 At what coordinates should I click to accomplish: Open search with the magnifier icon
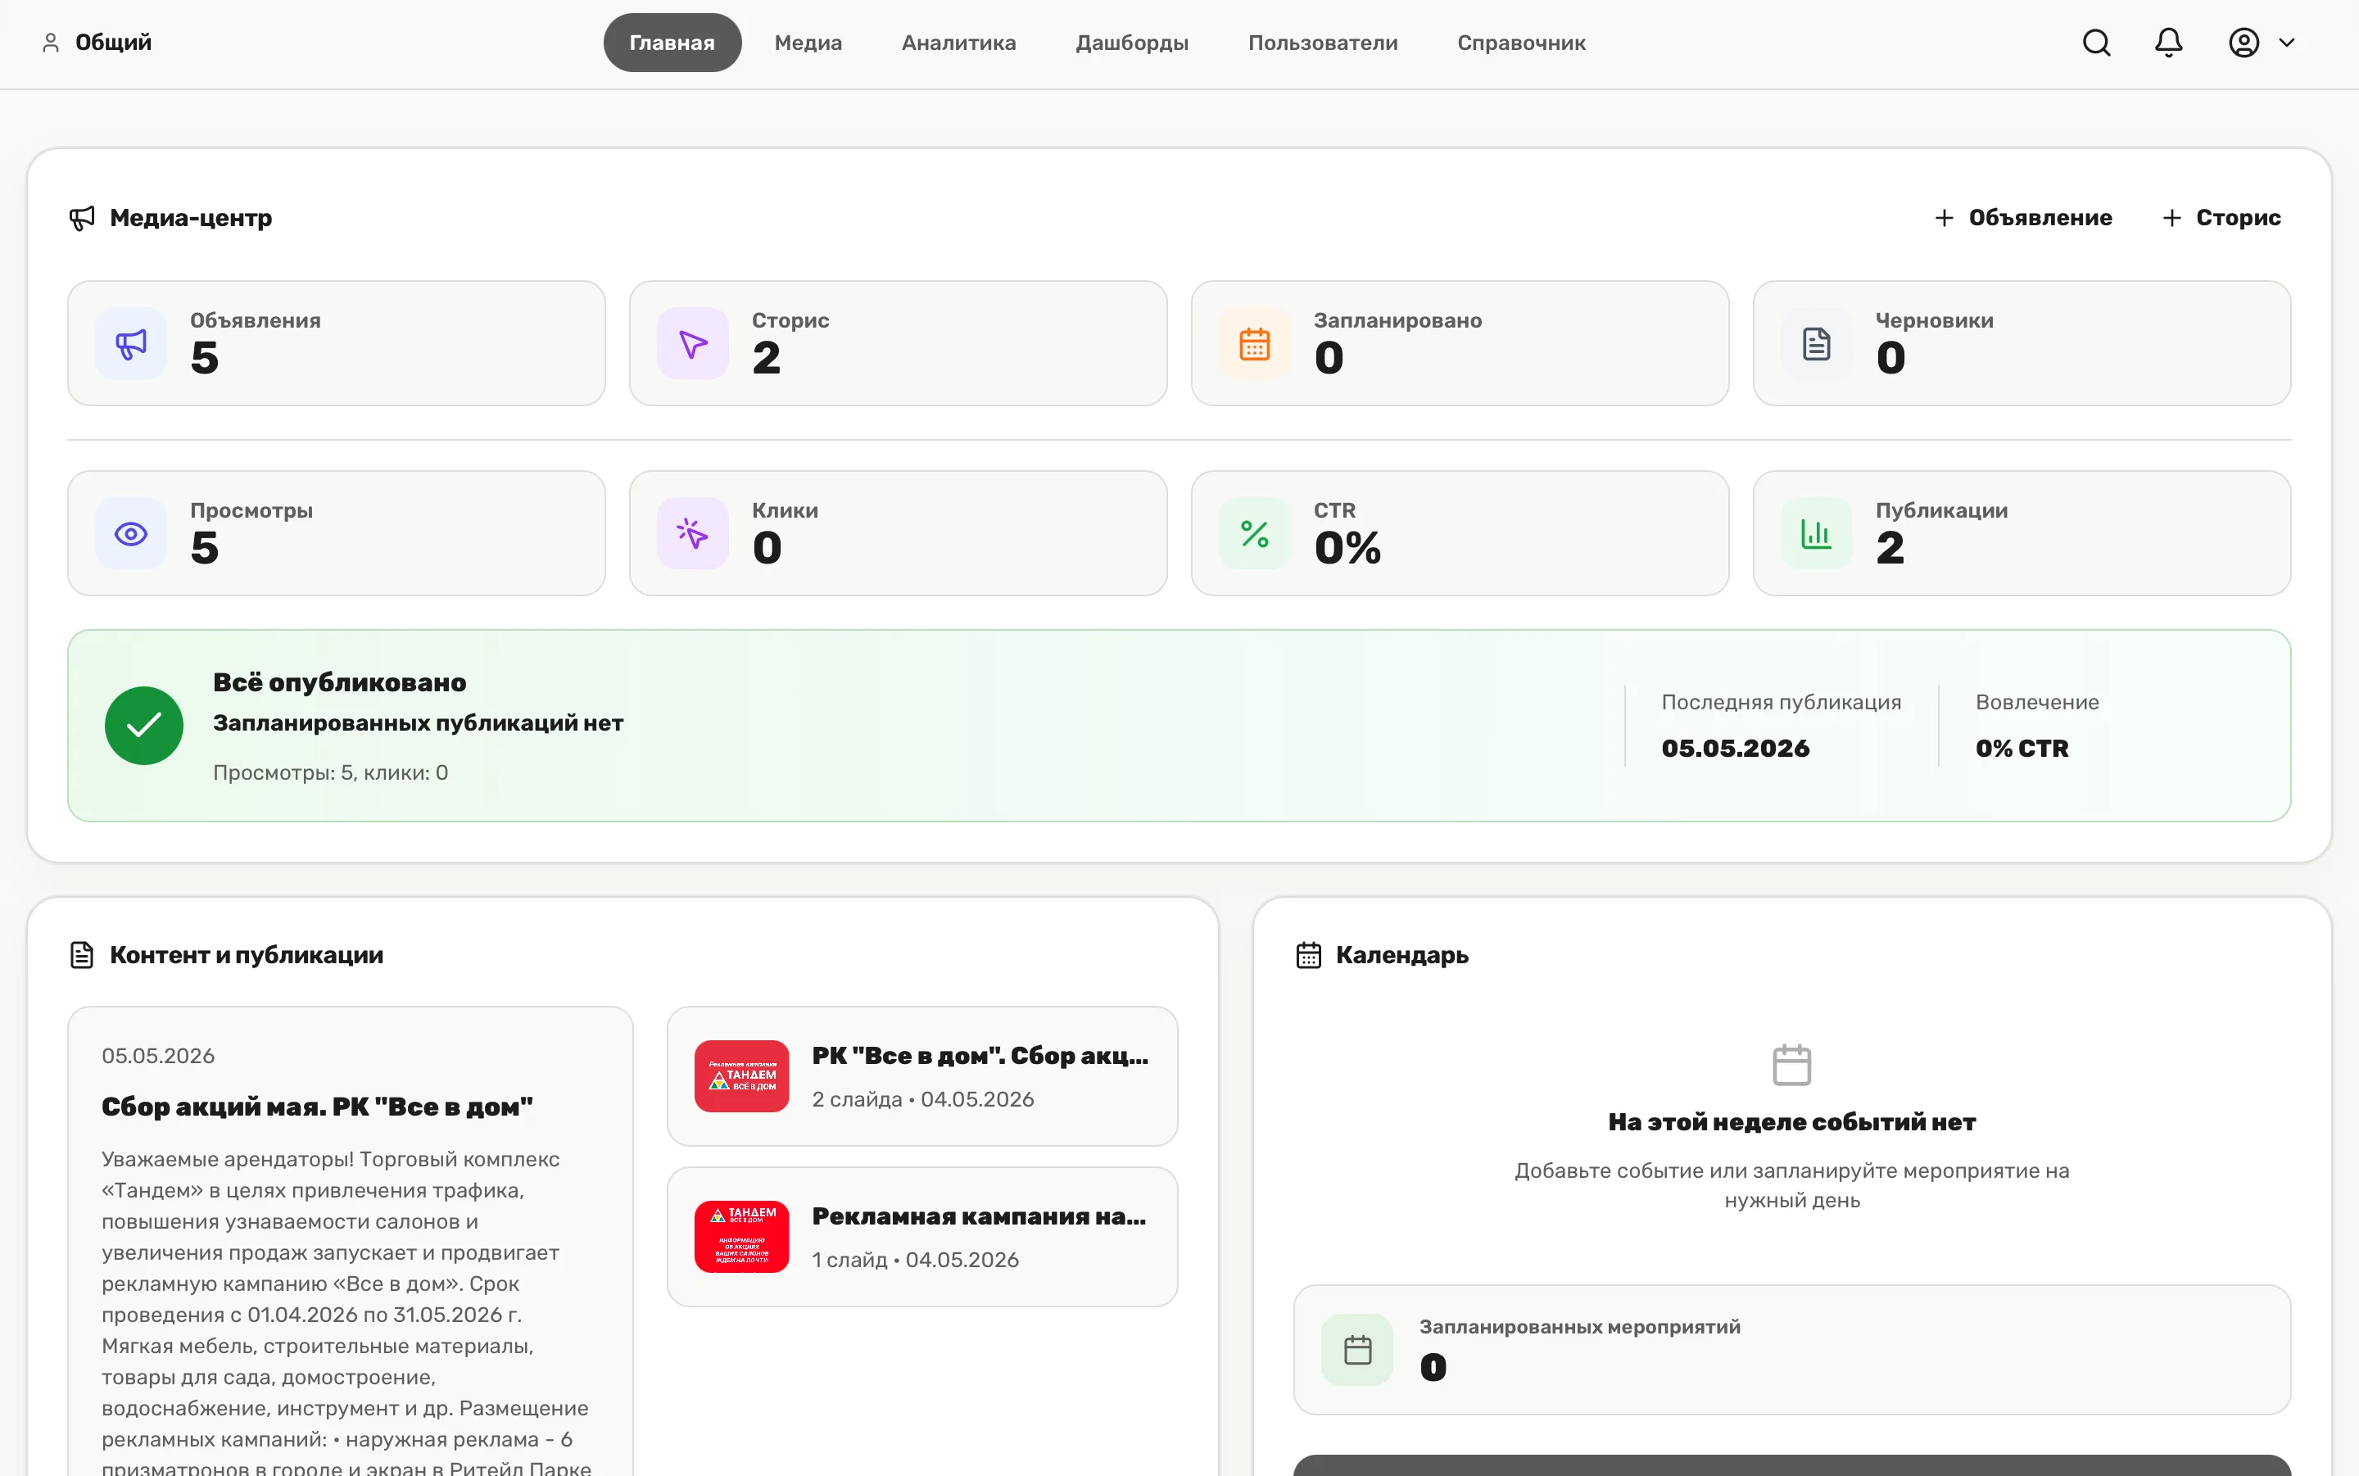tap(2096, 43)
